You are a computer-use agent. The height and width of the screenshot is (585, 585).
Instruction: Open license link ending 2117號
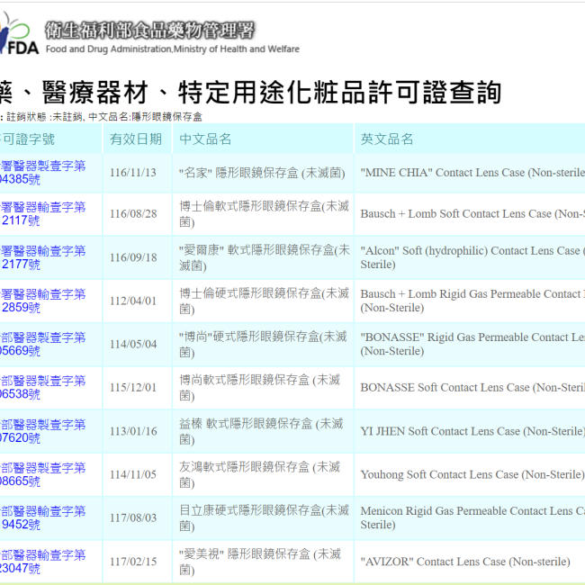click(x=42, y=213)
